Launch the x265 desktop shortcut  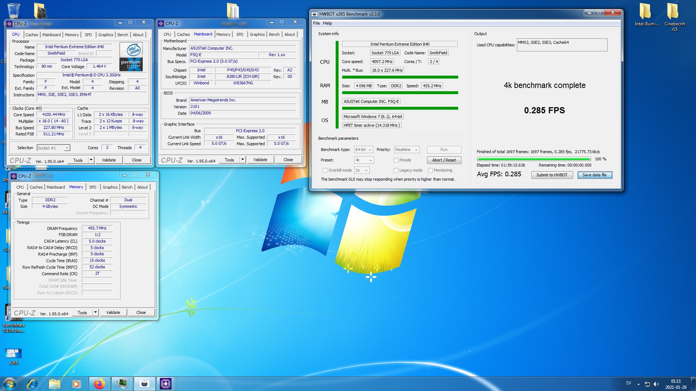(13, 356)
